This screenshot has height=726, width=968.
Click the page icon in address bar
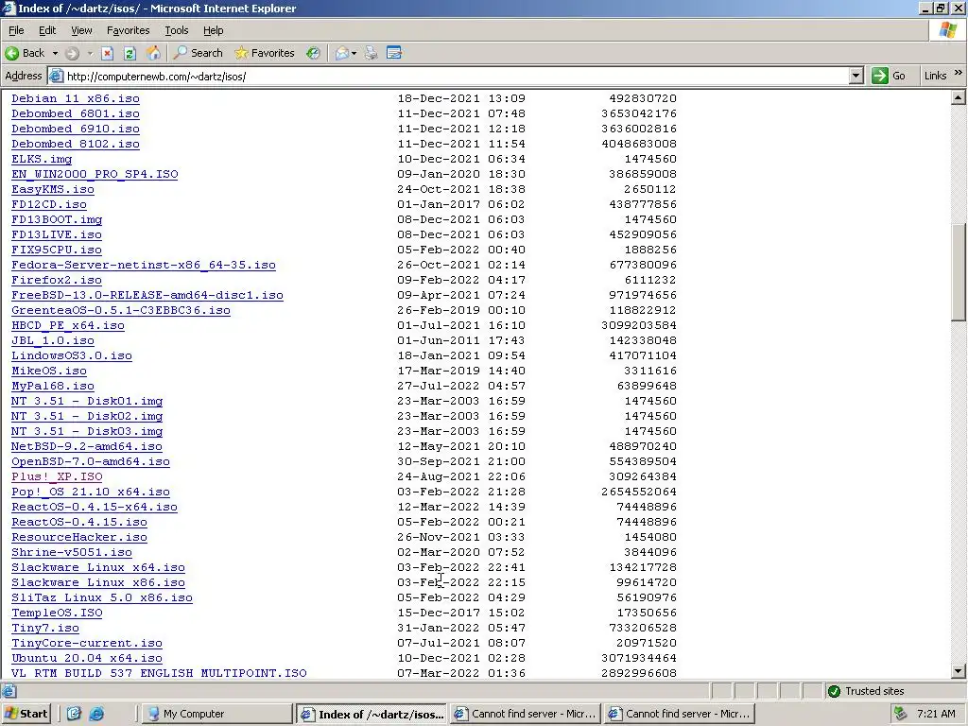pyautogui.click(x=56, y=76)
